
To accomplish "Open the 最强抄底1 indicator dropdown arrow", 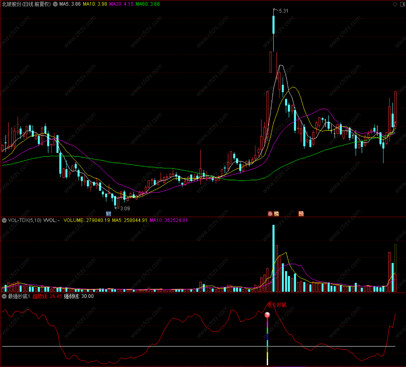I will pos(4,296).
